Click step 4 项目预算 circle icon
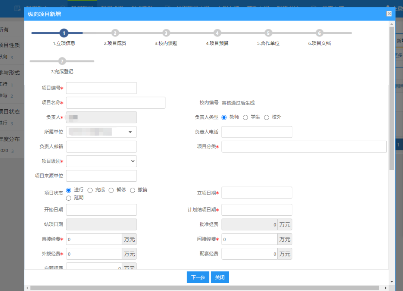The width and height of the screenshot is (403, 291). coord(217,33)
